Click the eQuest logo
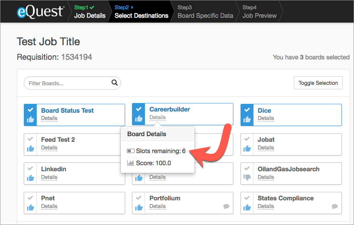The width and height of the screenshot is (354, 225). 40,12
